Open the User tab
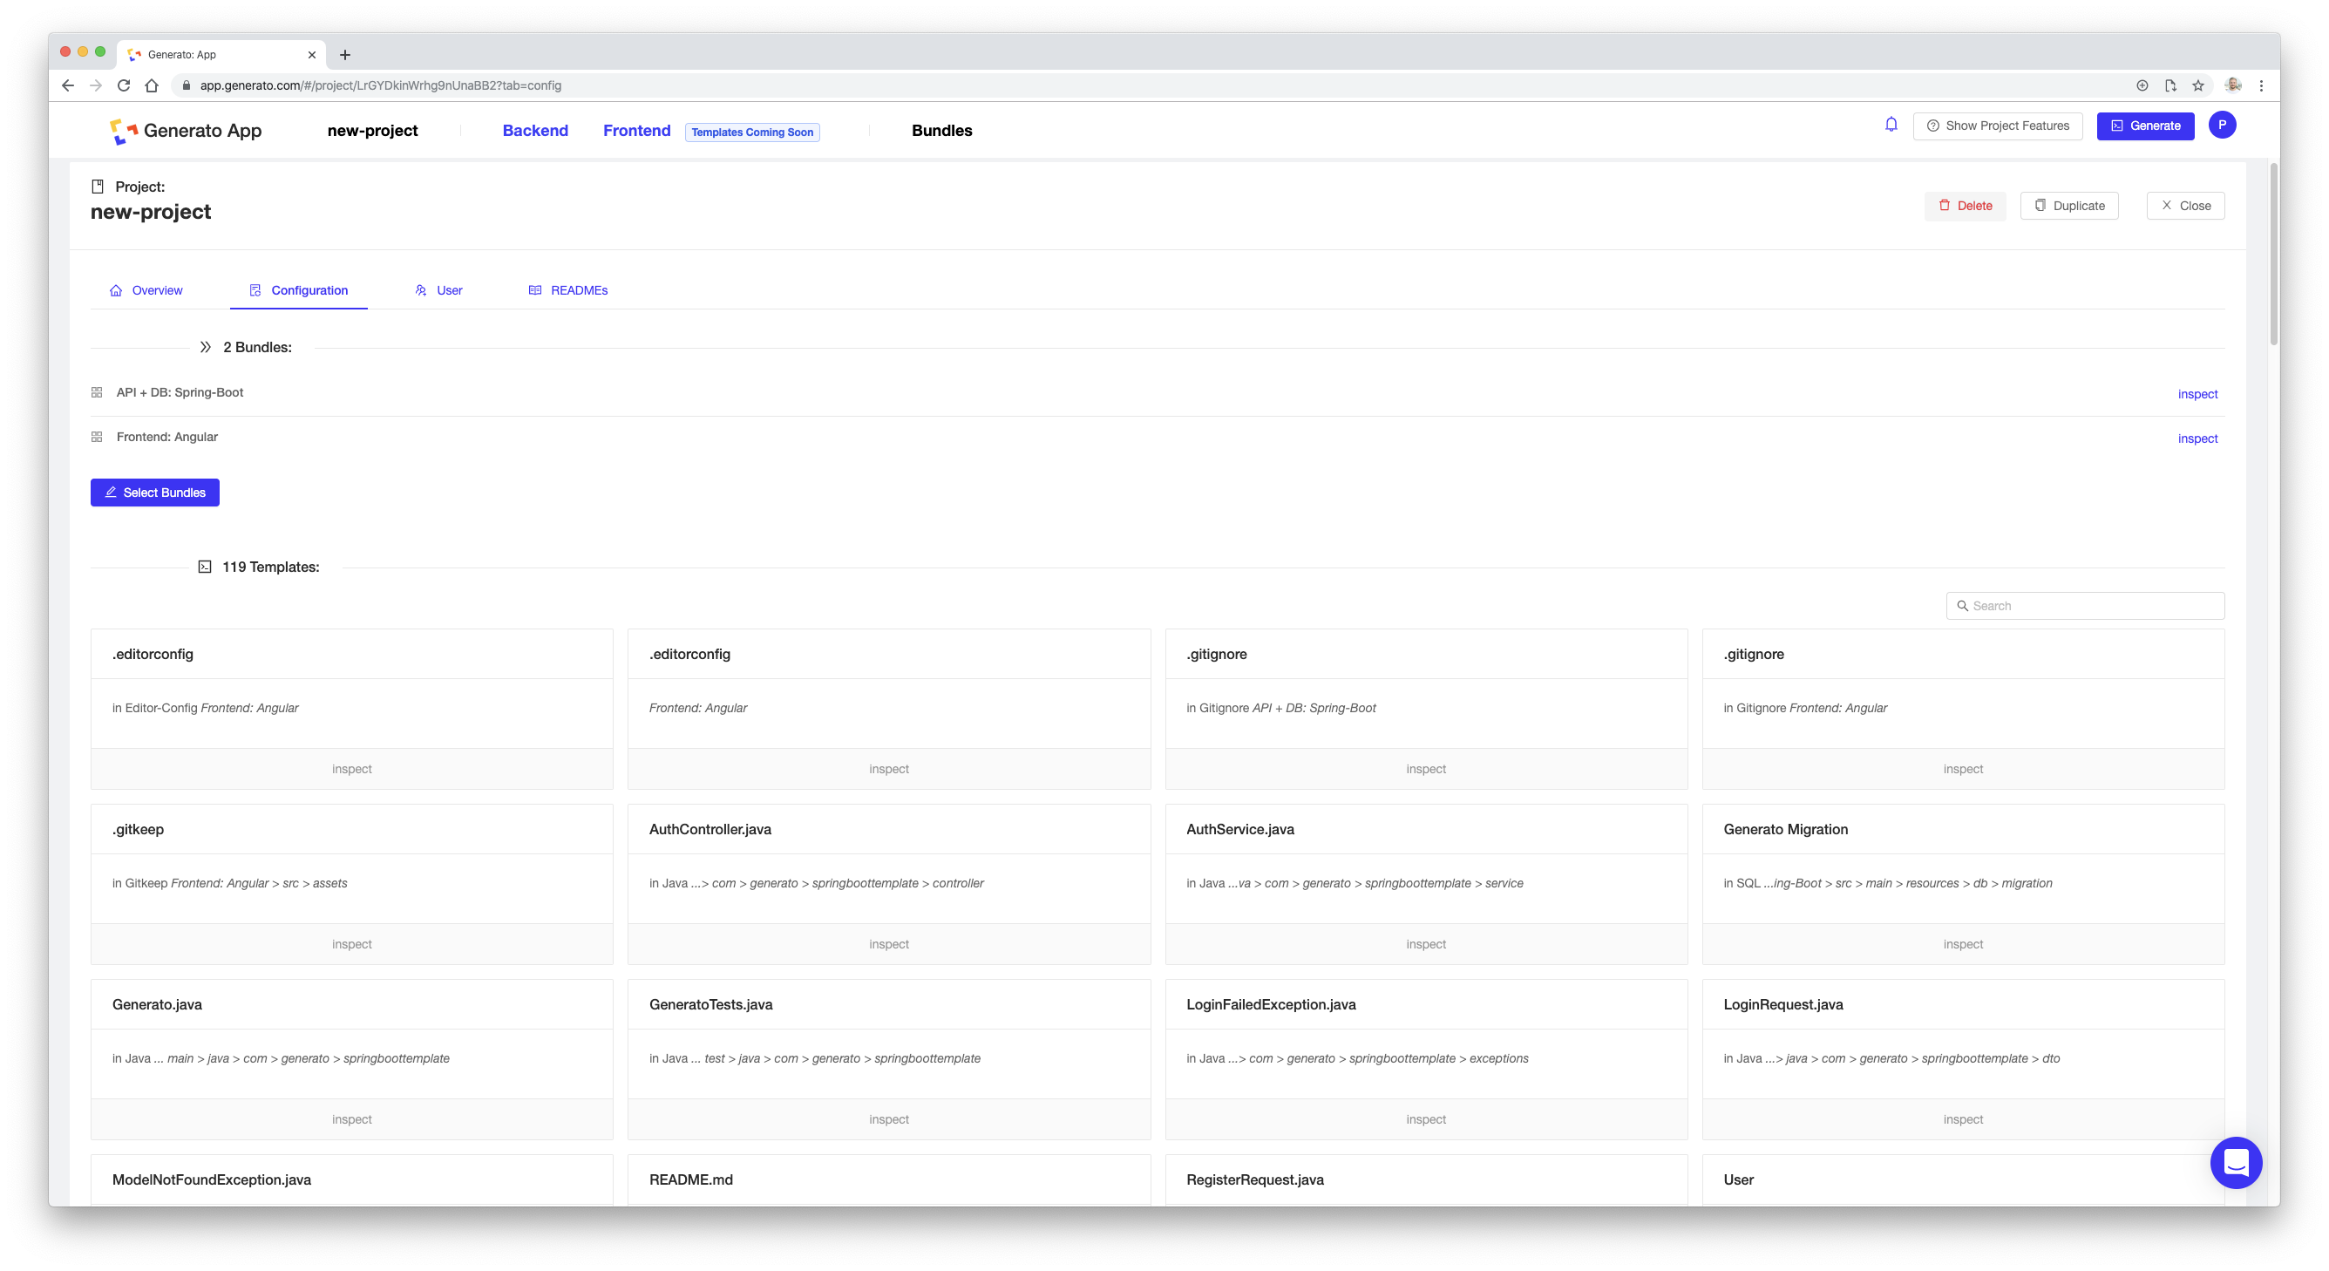Image resolution: width=2329 pixels, height=1271 pixels. tap(438, 290)
